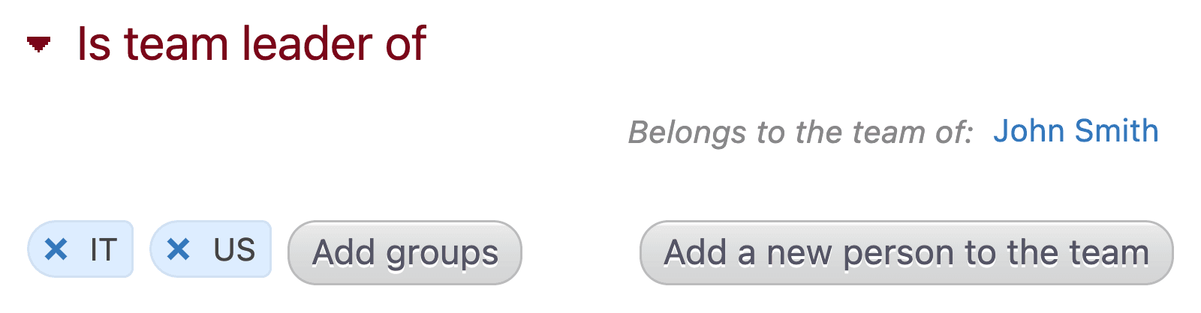Image resolution: width=1201 pixels, height=313 pixels.
Task: Remove the IT group tag
Action: 56,249
